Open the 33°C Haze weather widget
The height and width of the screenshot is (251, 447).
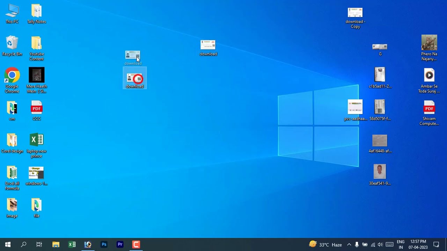tap(325, 244)
